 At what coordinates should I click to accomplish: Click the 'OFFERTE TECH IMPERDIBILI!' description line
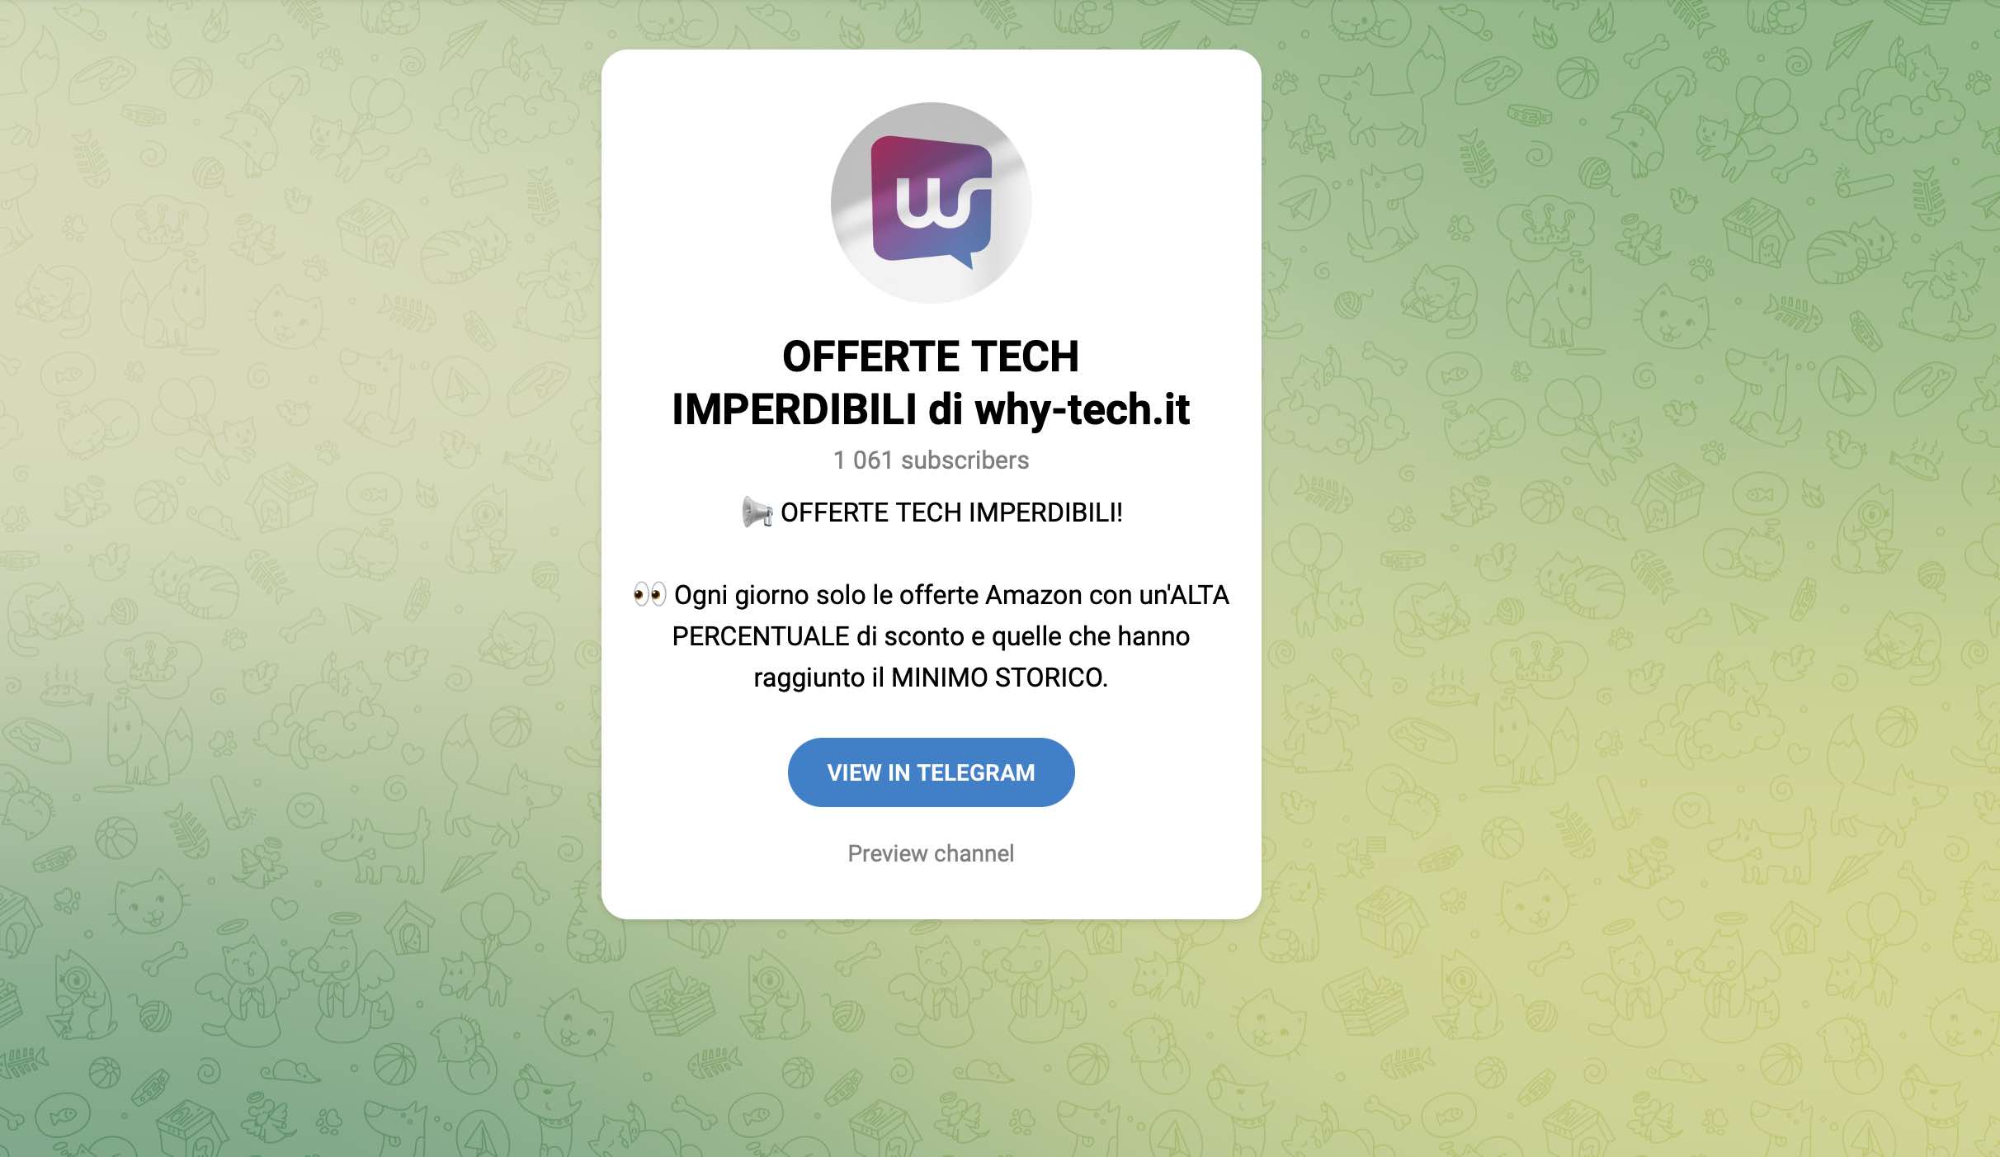pos(951,512)
